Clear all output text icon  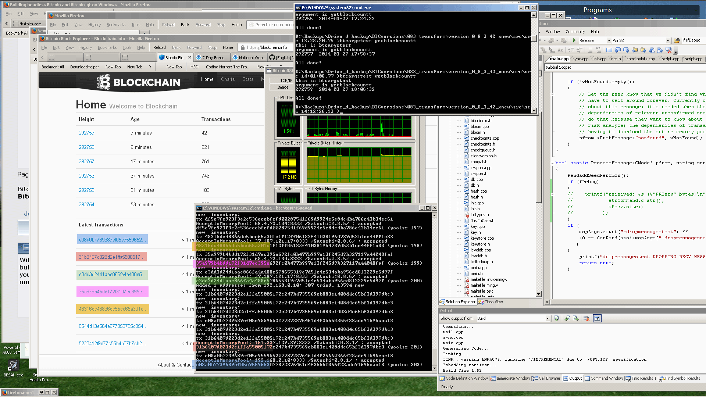[587, 318]
